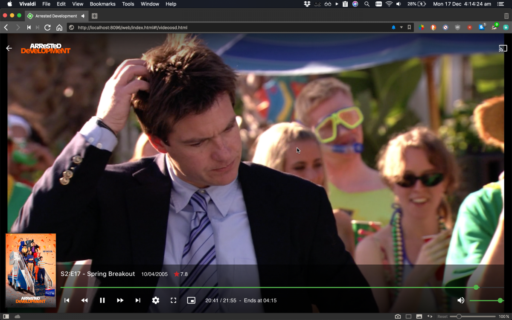Click the episode title S2:E17 - Spring Breakout
Screen dimensions: 512x320
pos(98,274)
